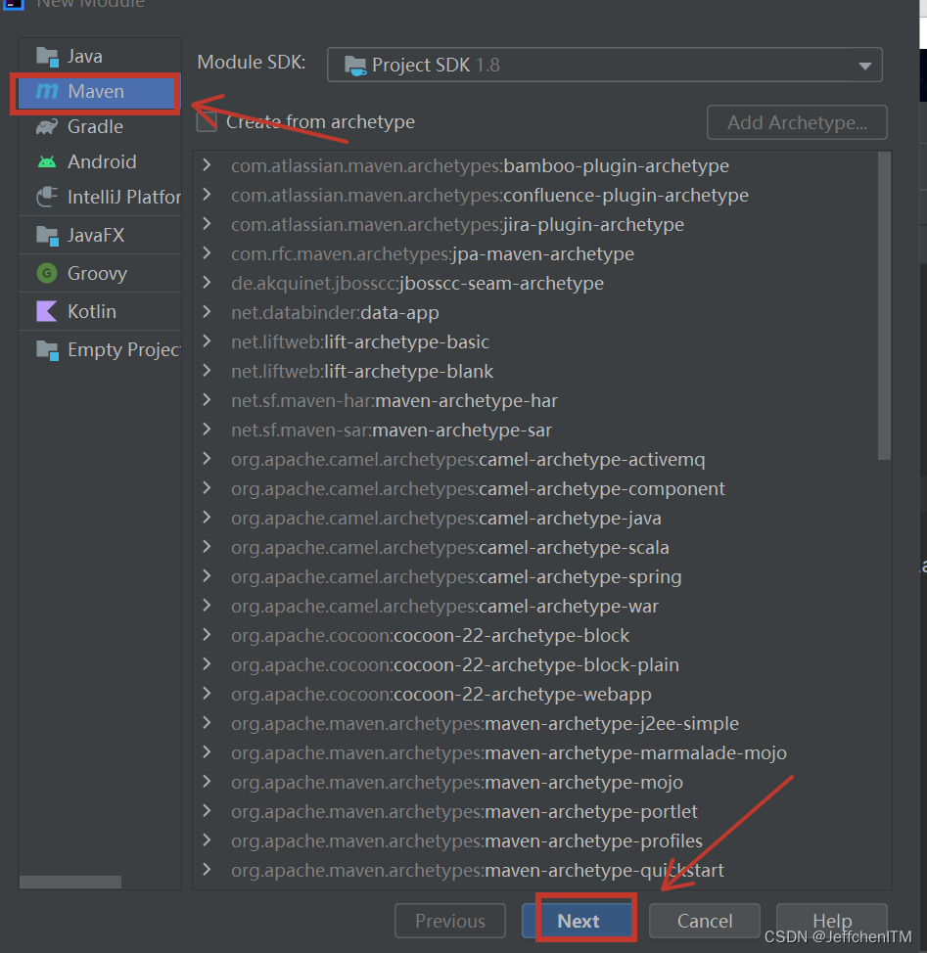Click the green Groovy icon

[47, 274]
